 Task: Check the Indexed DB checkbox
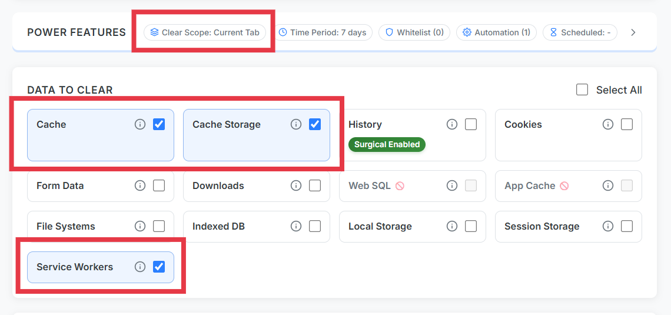315,227
